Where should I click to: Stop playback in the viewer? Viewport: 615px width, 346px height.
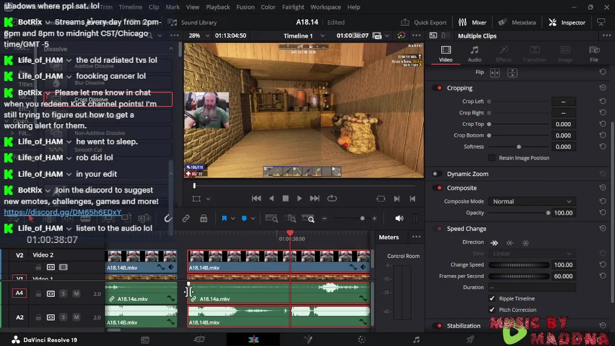[285, 198]
